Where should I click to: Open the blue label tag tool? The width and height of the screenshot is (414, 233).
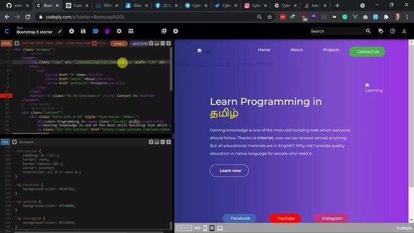click(96, 31)
